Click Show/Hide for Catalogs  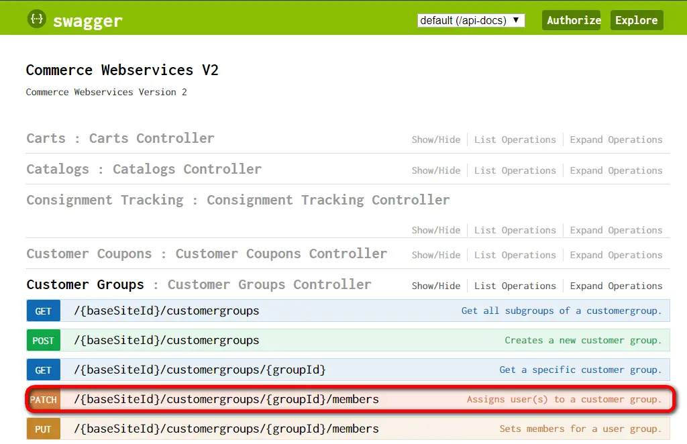(x=436, y=170)
